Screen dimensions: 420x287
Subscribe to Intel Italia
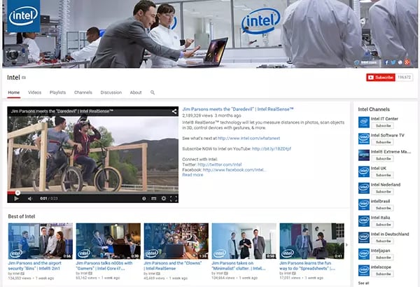382,225
